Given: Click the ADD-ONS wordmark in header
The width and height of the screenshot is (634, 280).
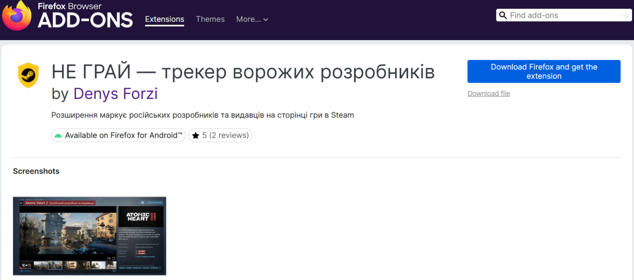Looking at the screenshot, I should [85, 20].
